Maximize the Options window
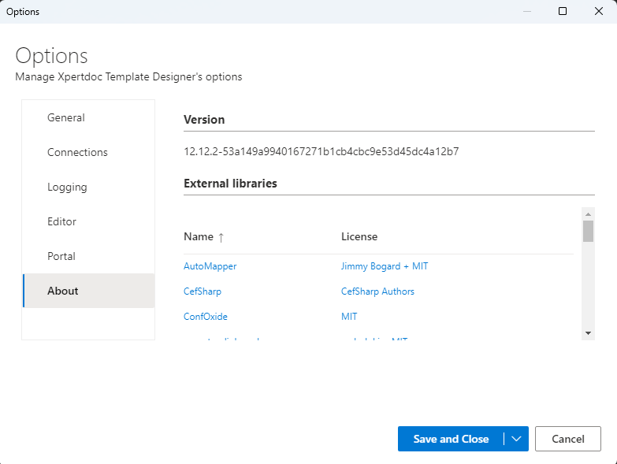Image resolution: width=617 pixels, height=464 pixels. pos(563,11)
